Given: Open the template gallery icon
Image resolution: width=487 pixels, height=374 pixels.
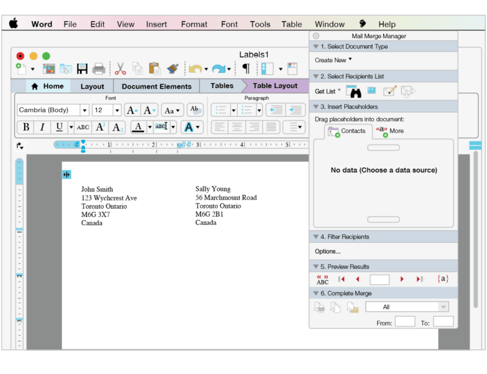Looking at the screenshot, I should 49,68.
